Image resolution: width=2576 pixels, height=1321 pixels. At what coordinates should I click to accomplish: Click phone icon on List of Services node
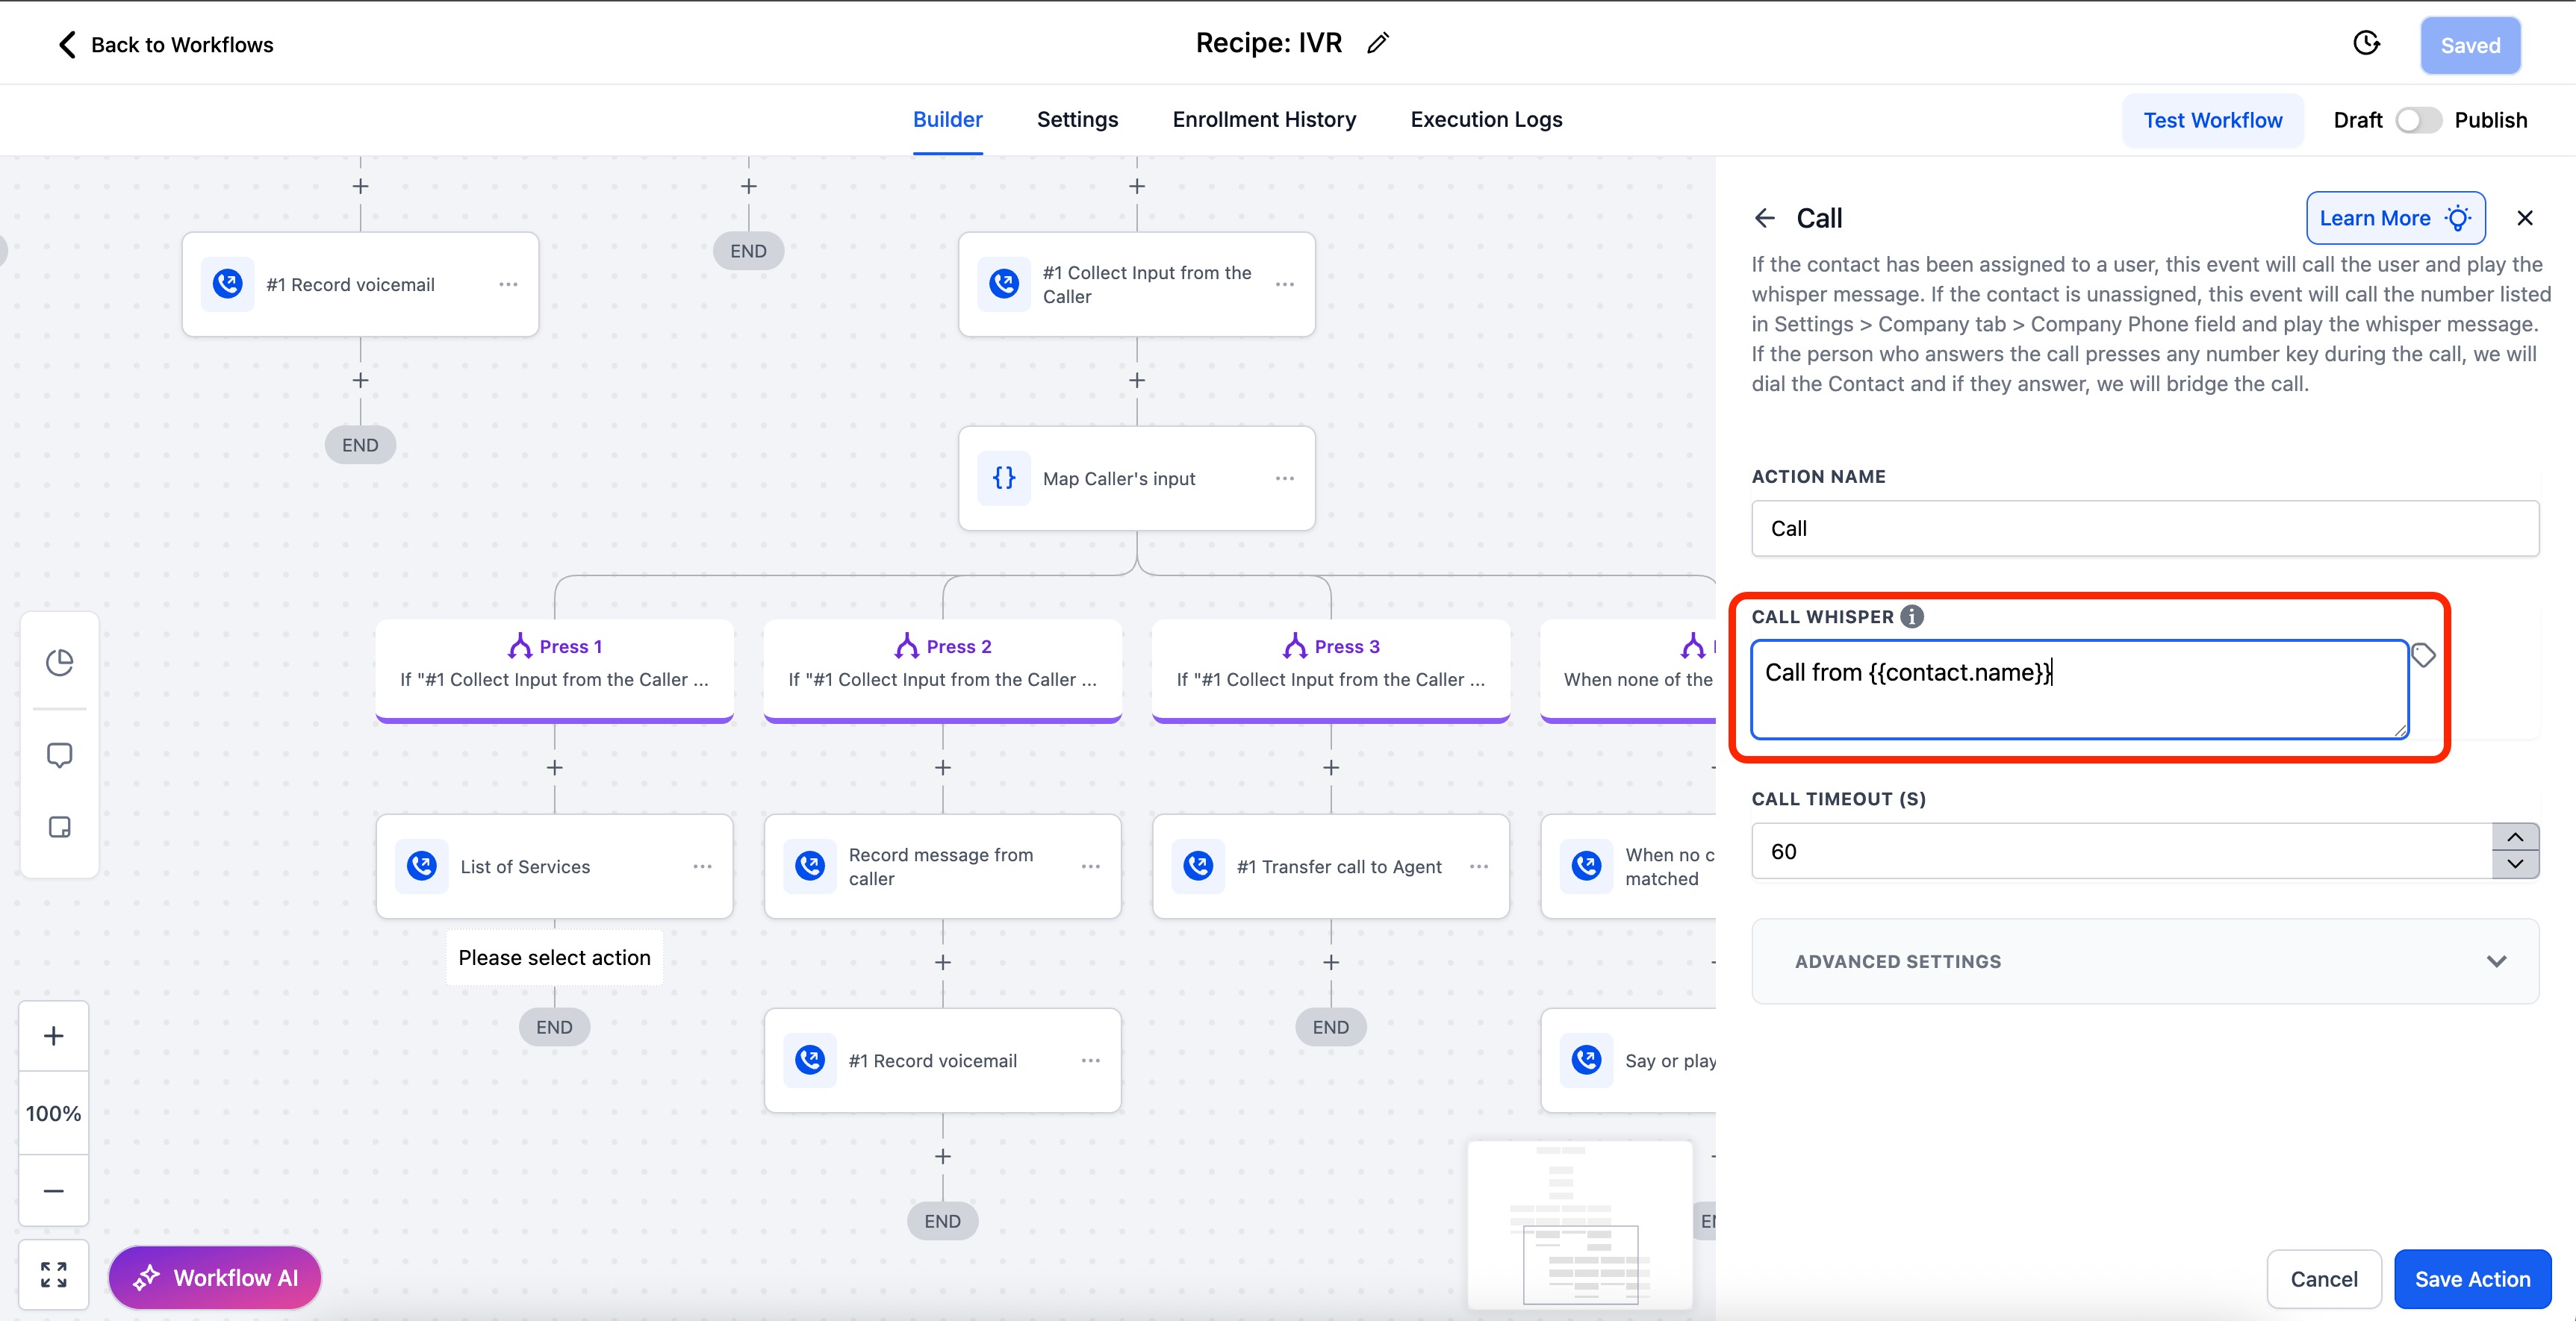pos(422,865)
